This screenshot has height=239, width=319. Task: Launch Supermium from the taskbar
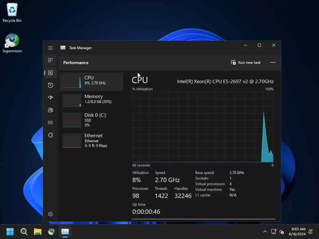tap(51, 232)
